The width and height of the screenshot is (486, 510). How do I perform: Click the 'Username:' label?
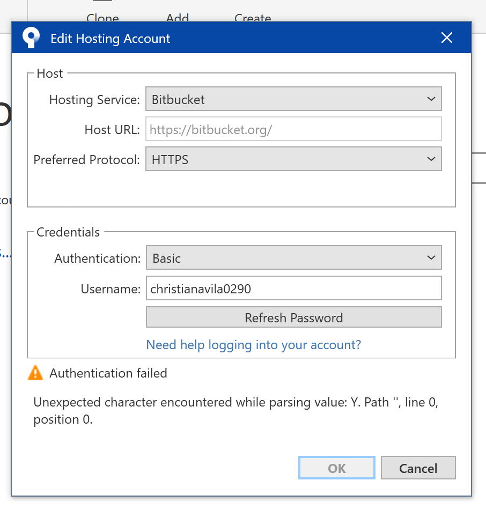pyautogui.click(x=111, y=289)
